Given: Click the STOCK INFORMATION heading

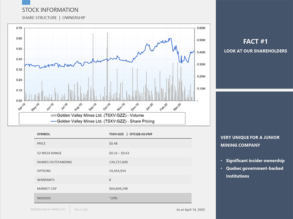Looking at the screenshot, I should click(x=50, y=10).
